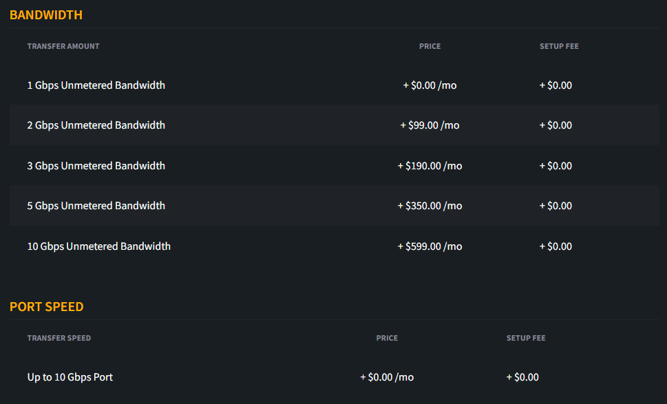This screenshot has width=667, height=404.
Task: Click the + $350.00 /mo price
Action: [430, 205]
